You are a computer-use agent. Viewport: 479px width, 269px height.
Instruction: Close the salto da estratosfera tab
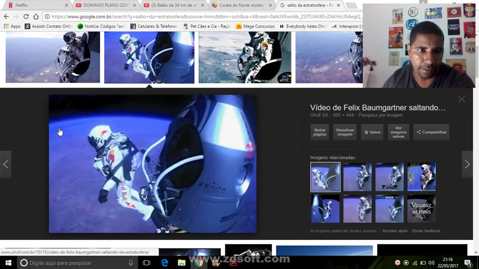[x=338, y=5]
